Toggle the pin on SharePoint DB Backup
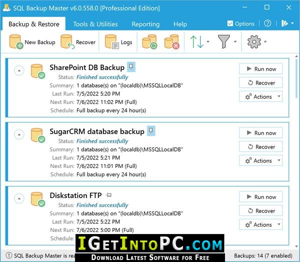The height and width of the screenshot is (262, 300). [x=131, y=66]
